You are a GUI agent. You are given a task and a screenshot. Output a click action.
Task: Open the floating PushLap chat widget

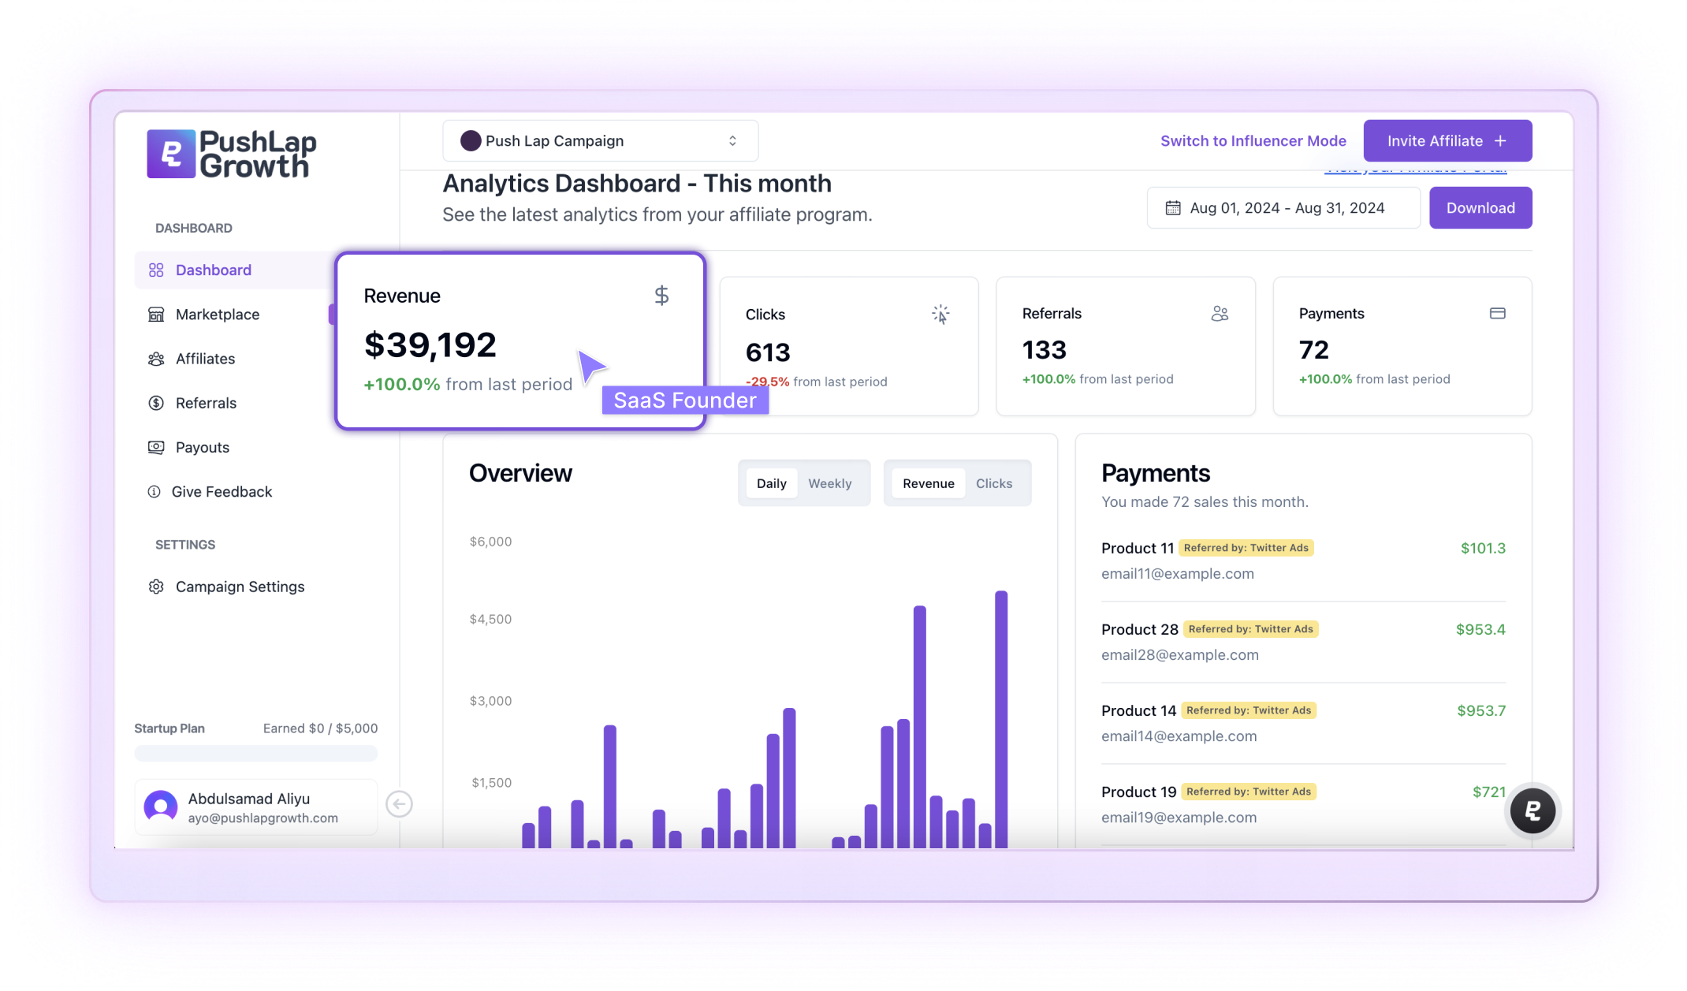point(1532,810)
